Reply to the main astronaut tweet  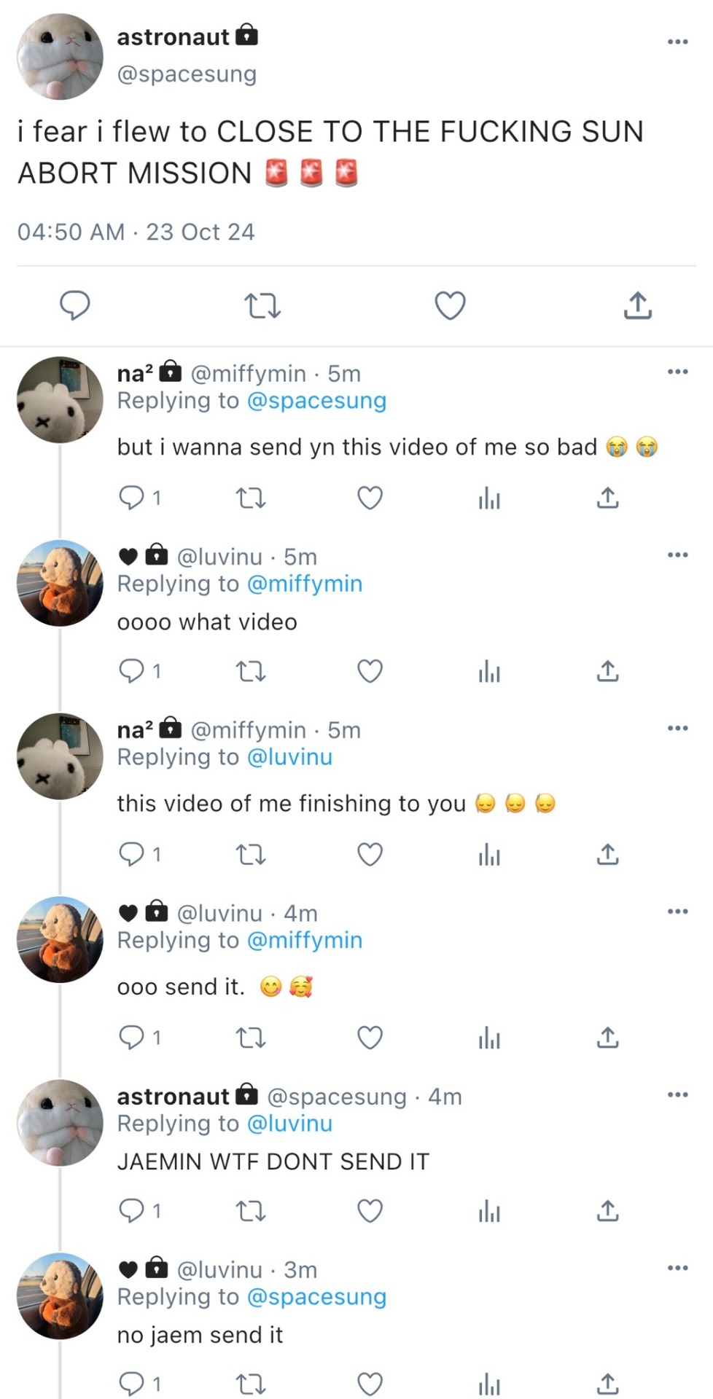tap(74, 305)
